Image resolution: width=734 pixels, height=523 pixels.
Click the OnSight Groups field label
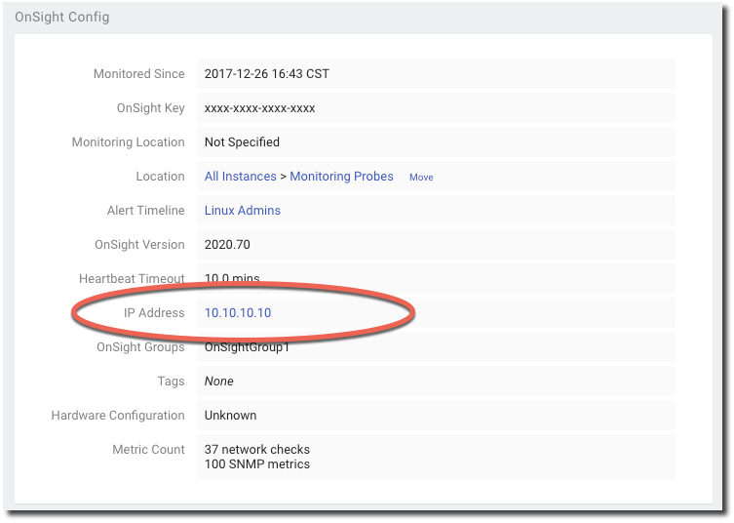(x=140, y=347)
